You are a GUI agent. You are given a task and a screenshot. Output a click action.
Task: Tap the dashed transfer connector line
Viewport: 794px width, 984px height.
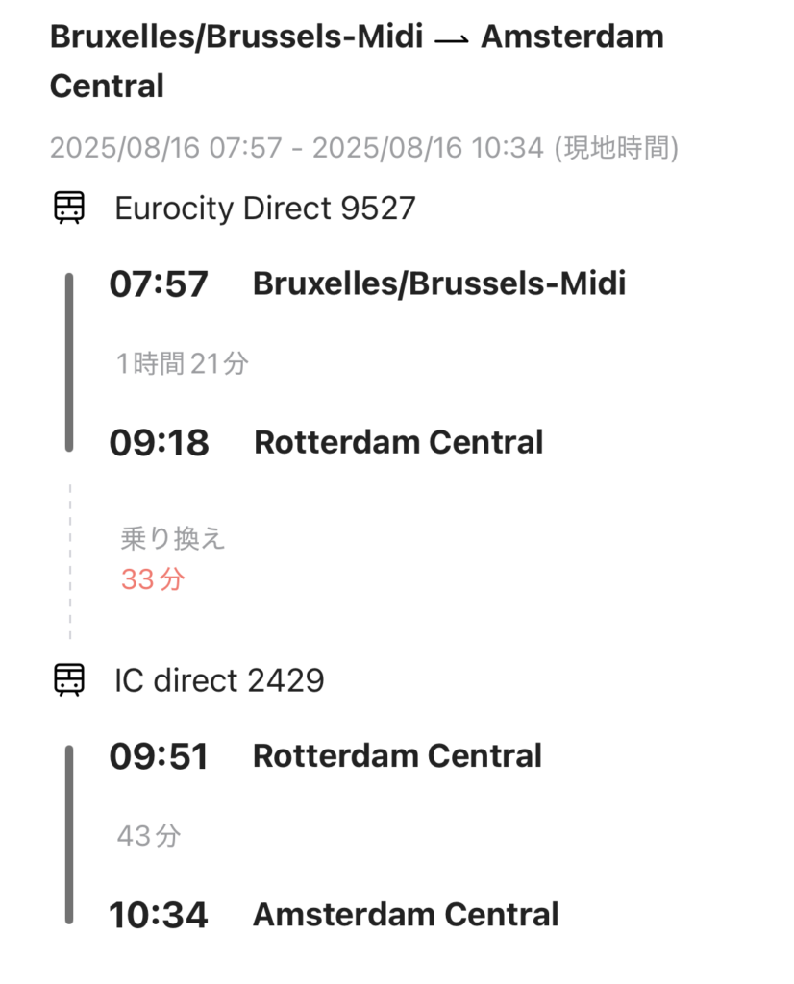point(69,562)
